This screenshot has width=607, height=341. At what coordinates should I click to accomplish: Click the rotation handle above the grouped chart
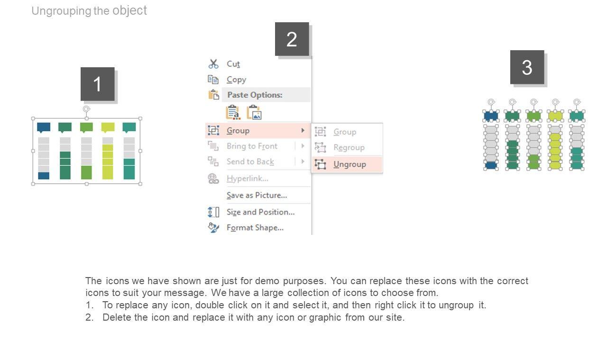pyautogui.click(x=87, y=109)
